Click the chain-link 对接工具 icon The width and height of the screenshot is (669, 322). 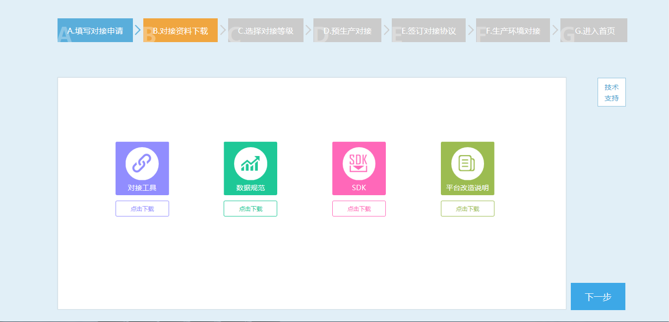[142, 163]
